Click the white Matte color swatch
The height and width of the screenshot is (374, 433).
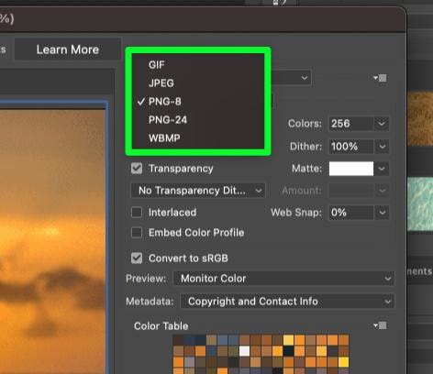point(351,169)
